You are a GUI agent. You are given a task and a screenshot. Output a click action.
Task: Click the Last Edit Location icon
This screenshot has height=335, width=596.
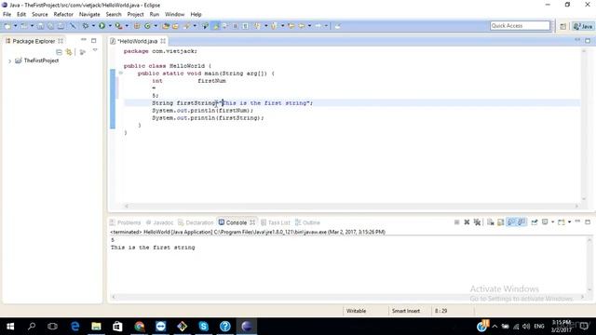click(291, 26)
